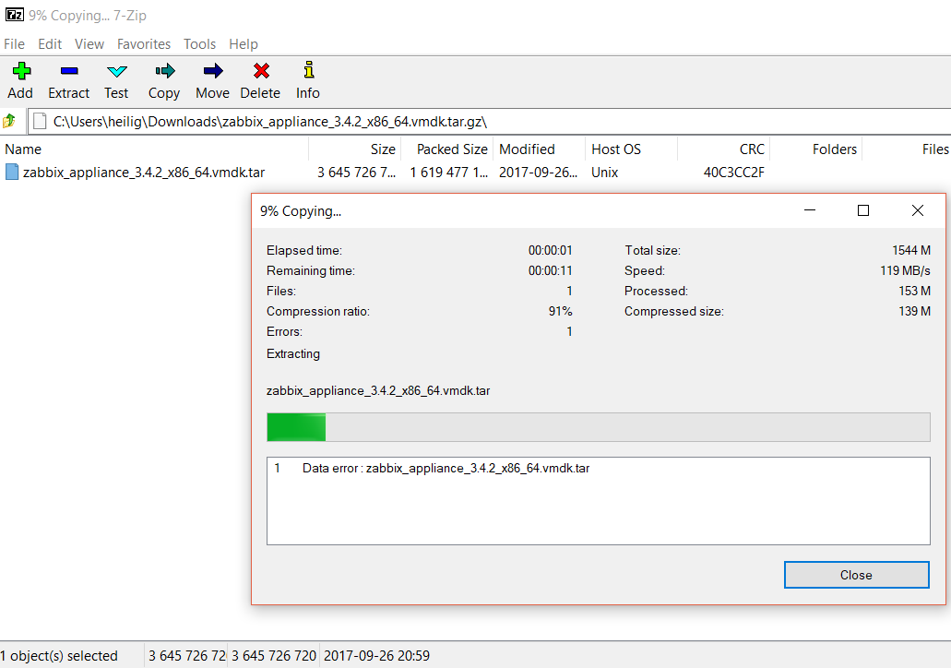Viewport: 951px width, 668px height.
Task: Open the Tools menu
Action: tap(199, 44)
